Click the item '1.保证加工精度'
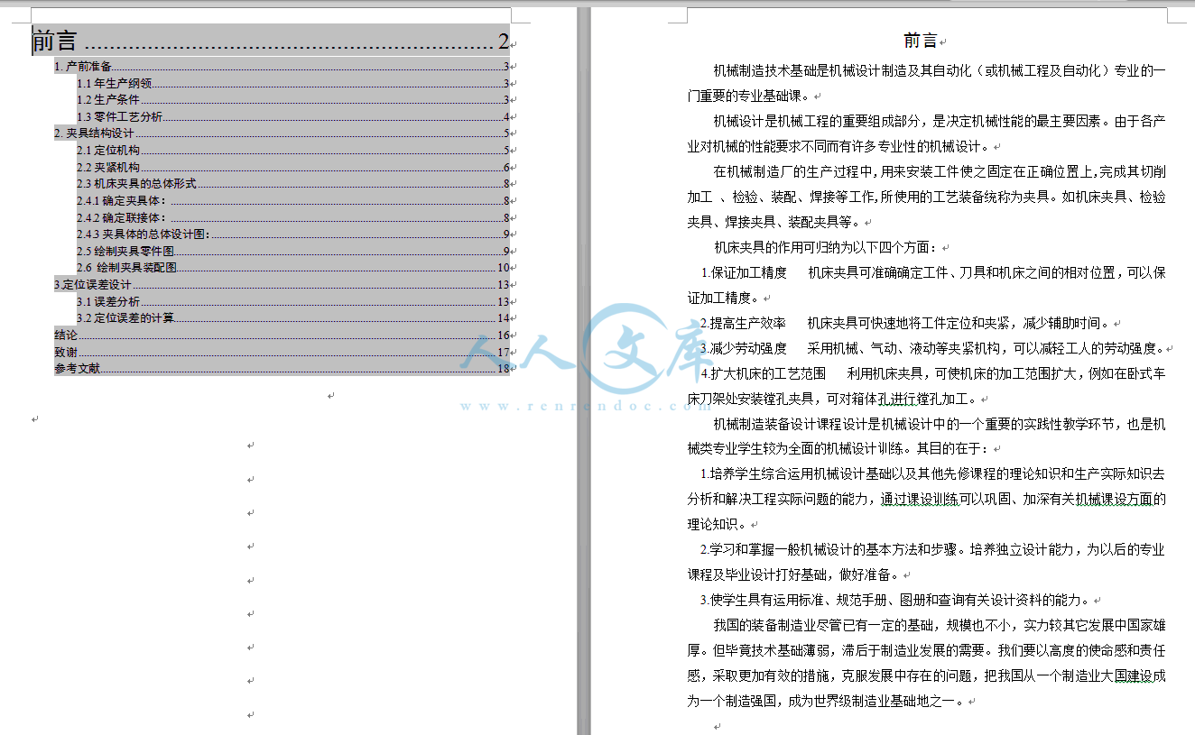 coord(934,272)
